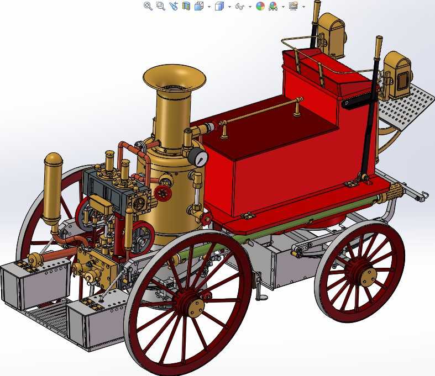Select the Zoom to Area tool
Viewport: 435px width, 376px height.
161,6
